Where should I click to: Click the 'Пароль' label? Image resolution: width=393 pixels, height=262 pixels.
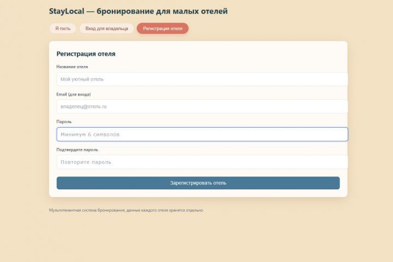pos(64,122)
